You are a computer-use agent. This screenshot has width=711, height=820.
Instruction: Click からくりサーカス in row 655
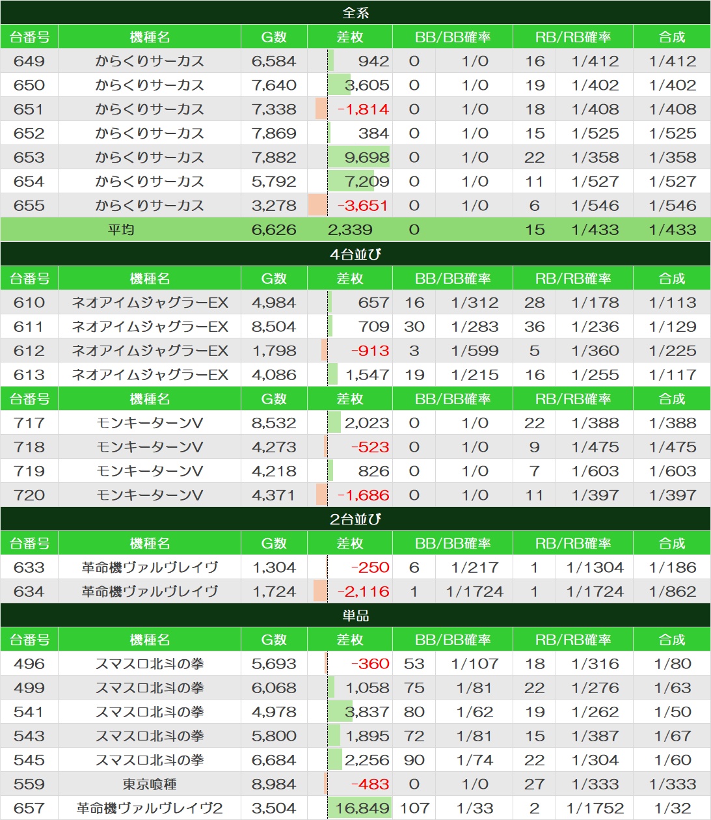point(150,206)
